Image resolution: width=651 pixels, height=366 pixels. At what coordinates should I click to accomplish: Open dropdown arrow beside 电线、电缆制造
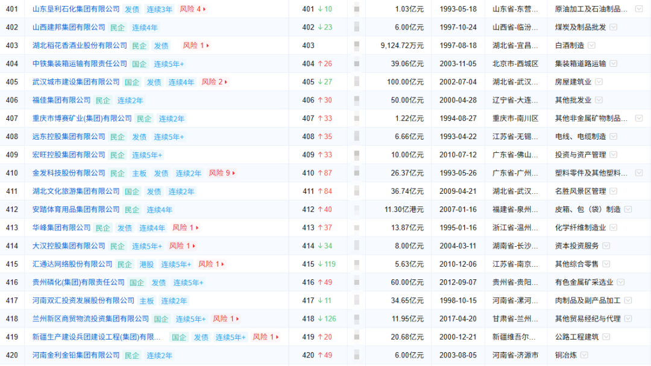click(613, 137)
